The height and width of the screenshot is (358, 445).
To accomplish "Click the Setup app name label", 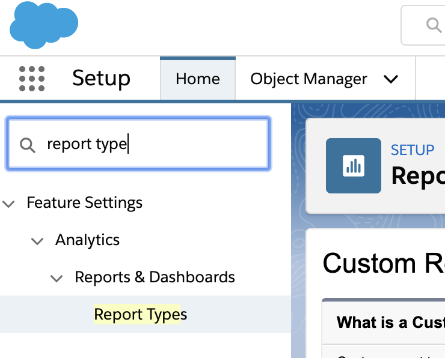I will (101, 79).
